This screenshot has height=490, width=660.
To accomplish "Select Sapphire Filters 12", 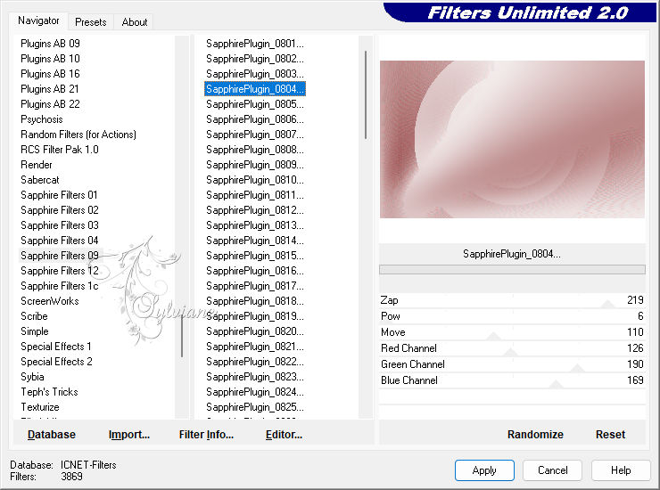I will click(x=60, y=271).
